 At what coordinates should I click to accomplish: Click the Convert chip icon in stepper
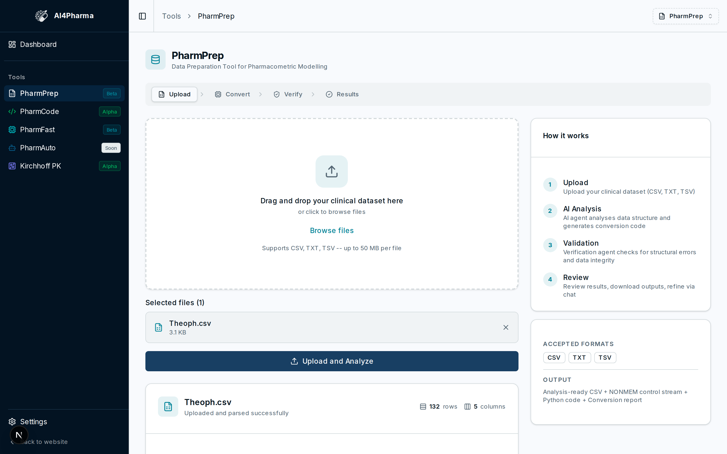pyautogui.click(x=218, y=94)
